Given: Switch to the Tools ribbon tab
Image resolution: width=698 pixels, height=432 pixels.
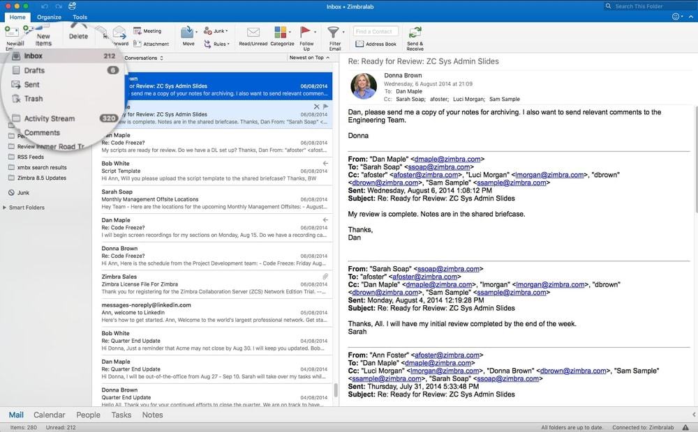Looking at the screenshot, I should coord(80,17).
